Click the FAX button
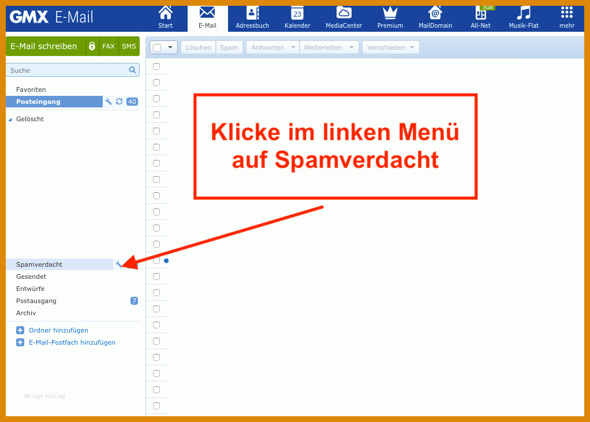 pyautogui.click(x=109, y=46)
